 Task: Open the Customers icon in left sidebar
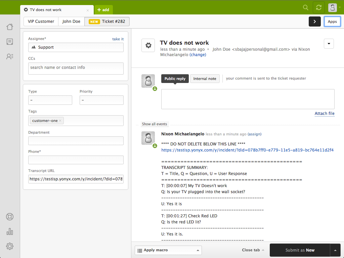click(x=10, y=56)
